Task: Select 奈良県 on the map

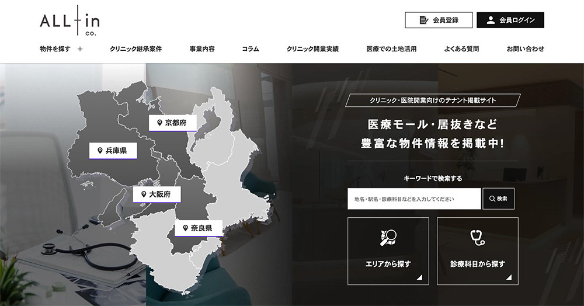Action: pyautogui.click(x=199, y=228)
